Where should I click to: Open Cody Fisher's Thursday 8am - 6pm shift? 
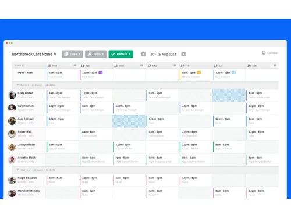pos(162,95)
